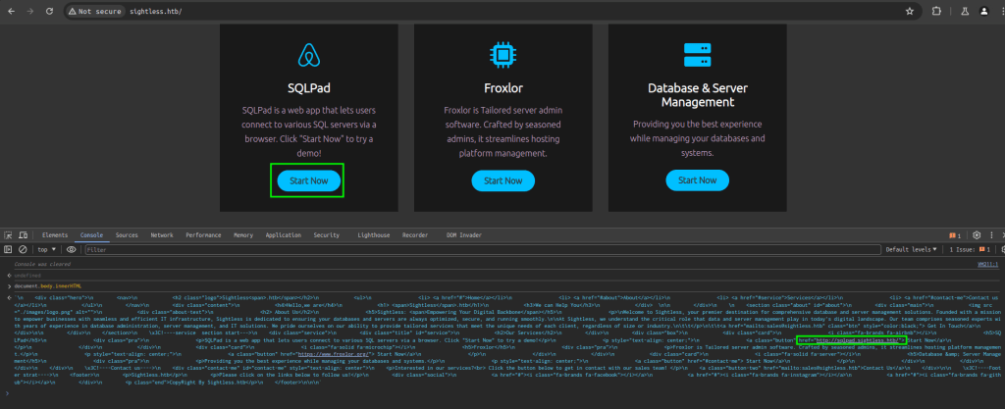This screenshot has height=409, width=1005.
Task: Click the browser back arrow
Action: [11, 11]
